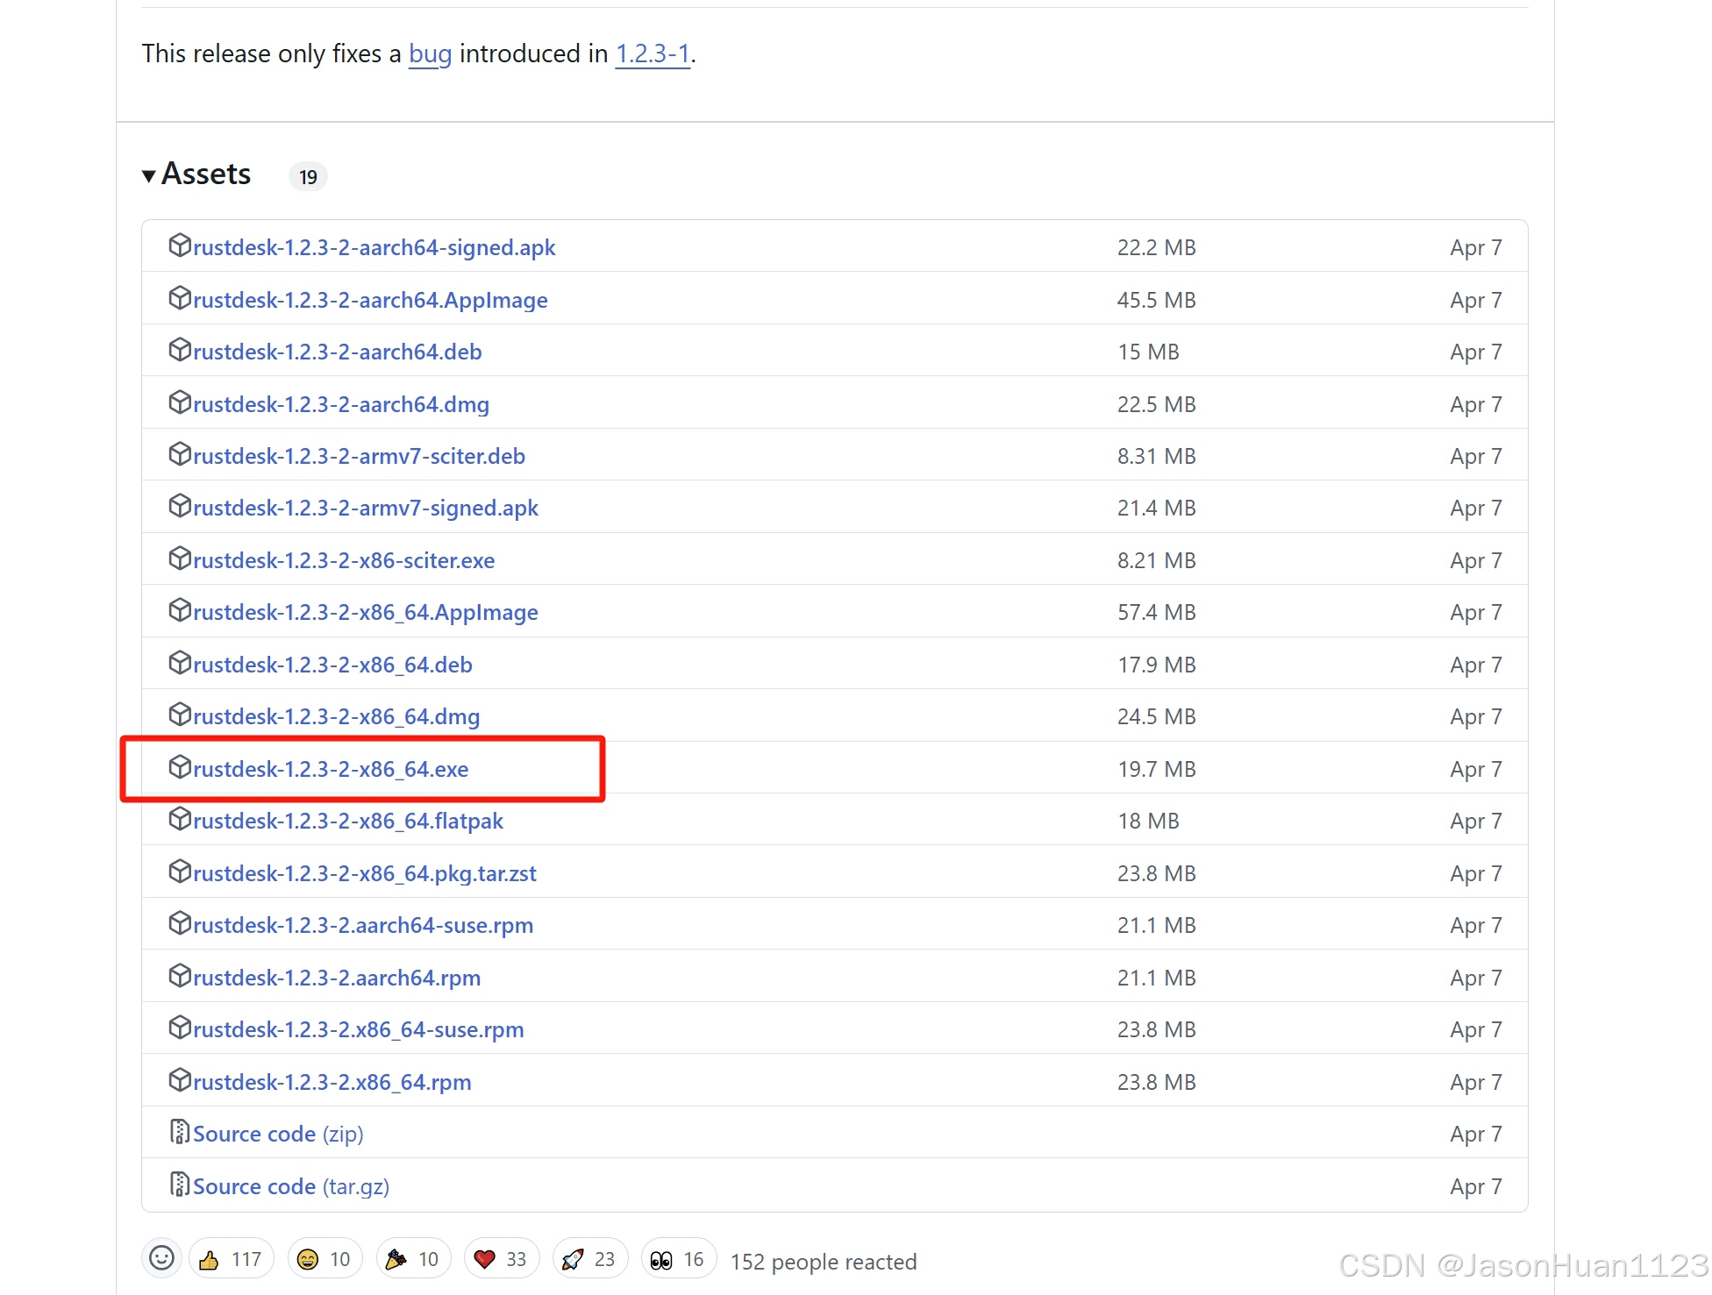Toggle laugh reaction showing 10
Screen dimensions: 1712x1295
pyautogui.click(x=325, y=1259)
